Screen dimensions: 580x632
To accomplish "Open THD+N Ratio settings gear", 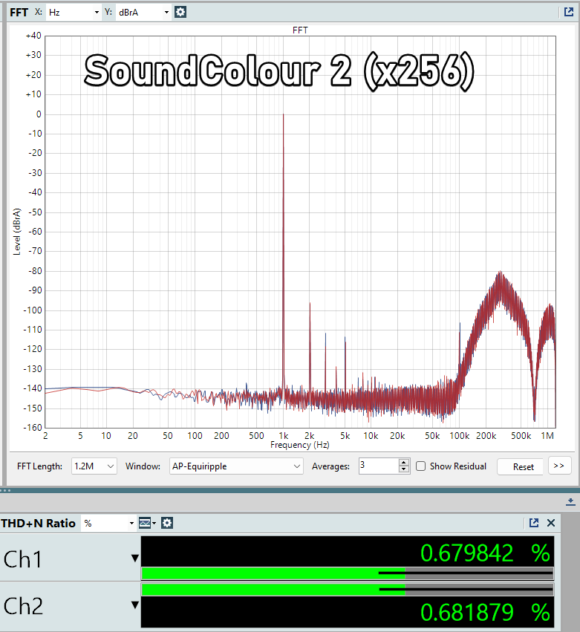I will coord(167,523).
